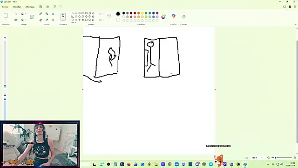The width and height of the screenshot is (298, 168).
Task: Click the brush size slider handle
Action: [x=5, y=86]
